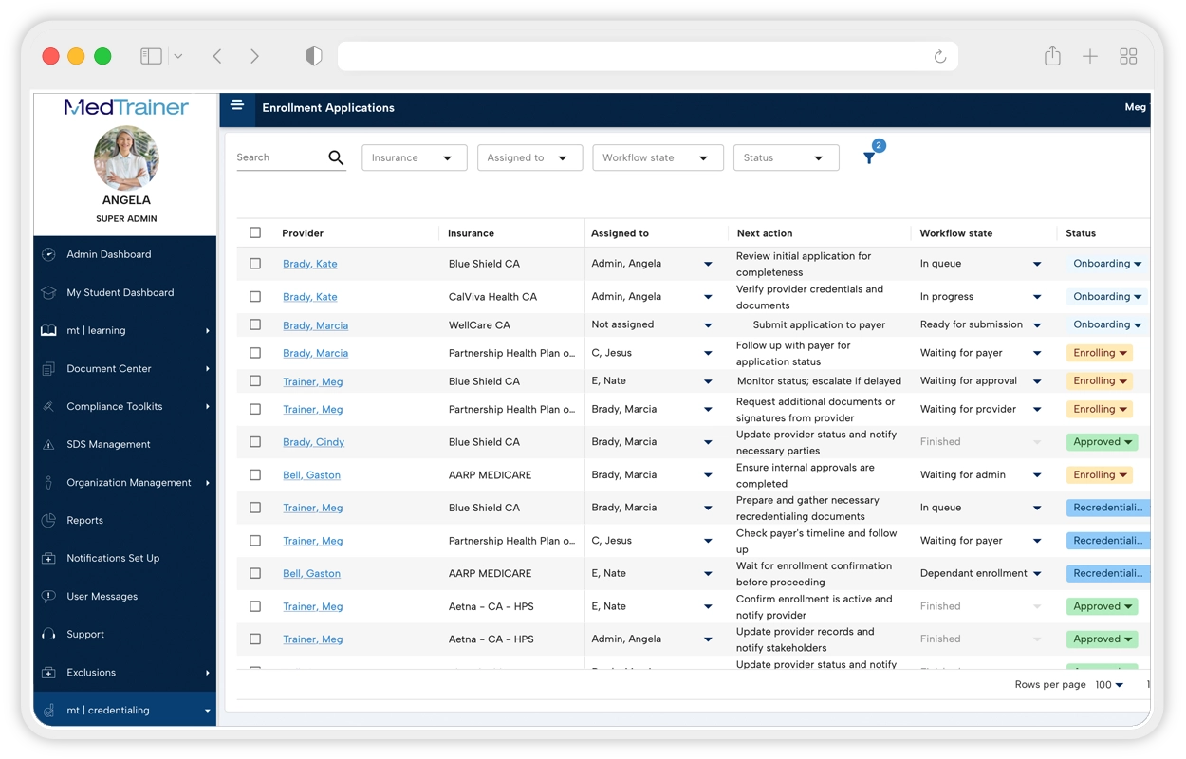The height and width of the screenshot is (759, 1186).
Task: Open the Assigned to filter dropdown
Action: (x=529, y=157)
